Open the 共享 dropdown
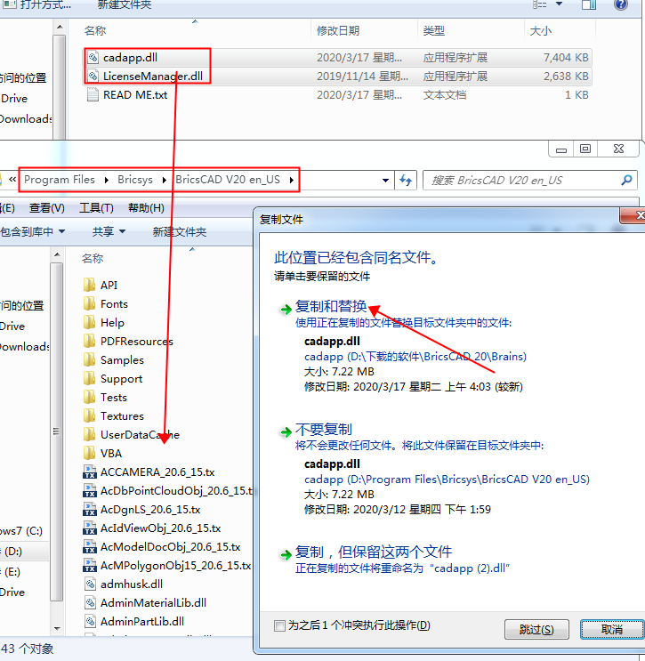Viewport: 645px width, 661px height. pyautogui.click(x=109, y=231)
